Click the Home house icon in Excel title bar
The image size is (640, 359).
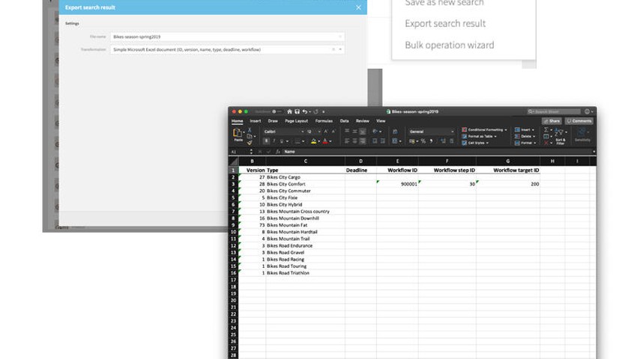[x=289, y=111]
